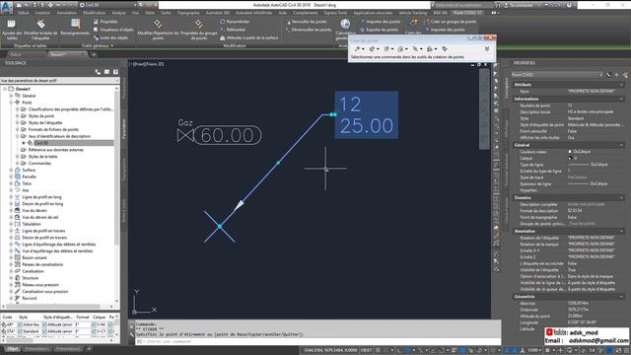Select Ligne de profil en long item

(x=41, y=197)
